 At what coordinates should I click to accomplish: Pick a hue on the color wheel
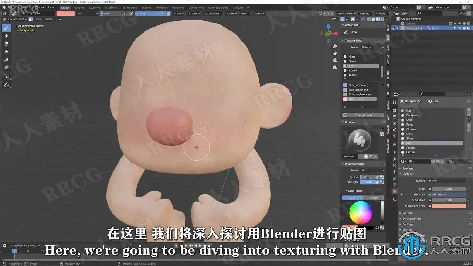(x=361, y=213)
